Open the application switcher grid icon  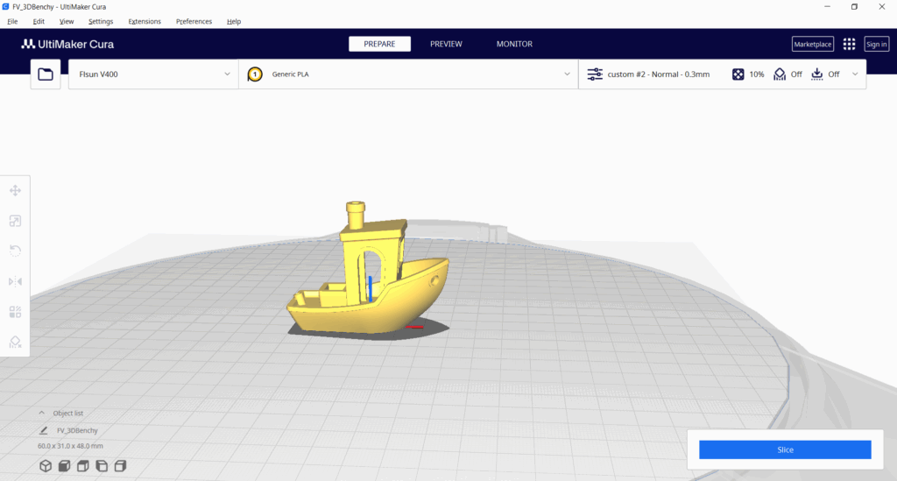tap(849, 44)
